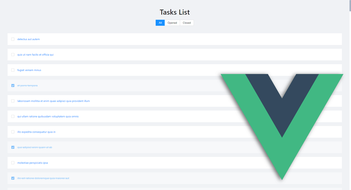351x190 pixels.
Task: Open the 'delectus aut autem' task link
Action: click(29, 39)
